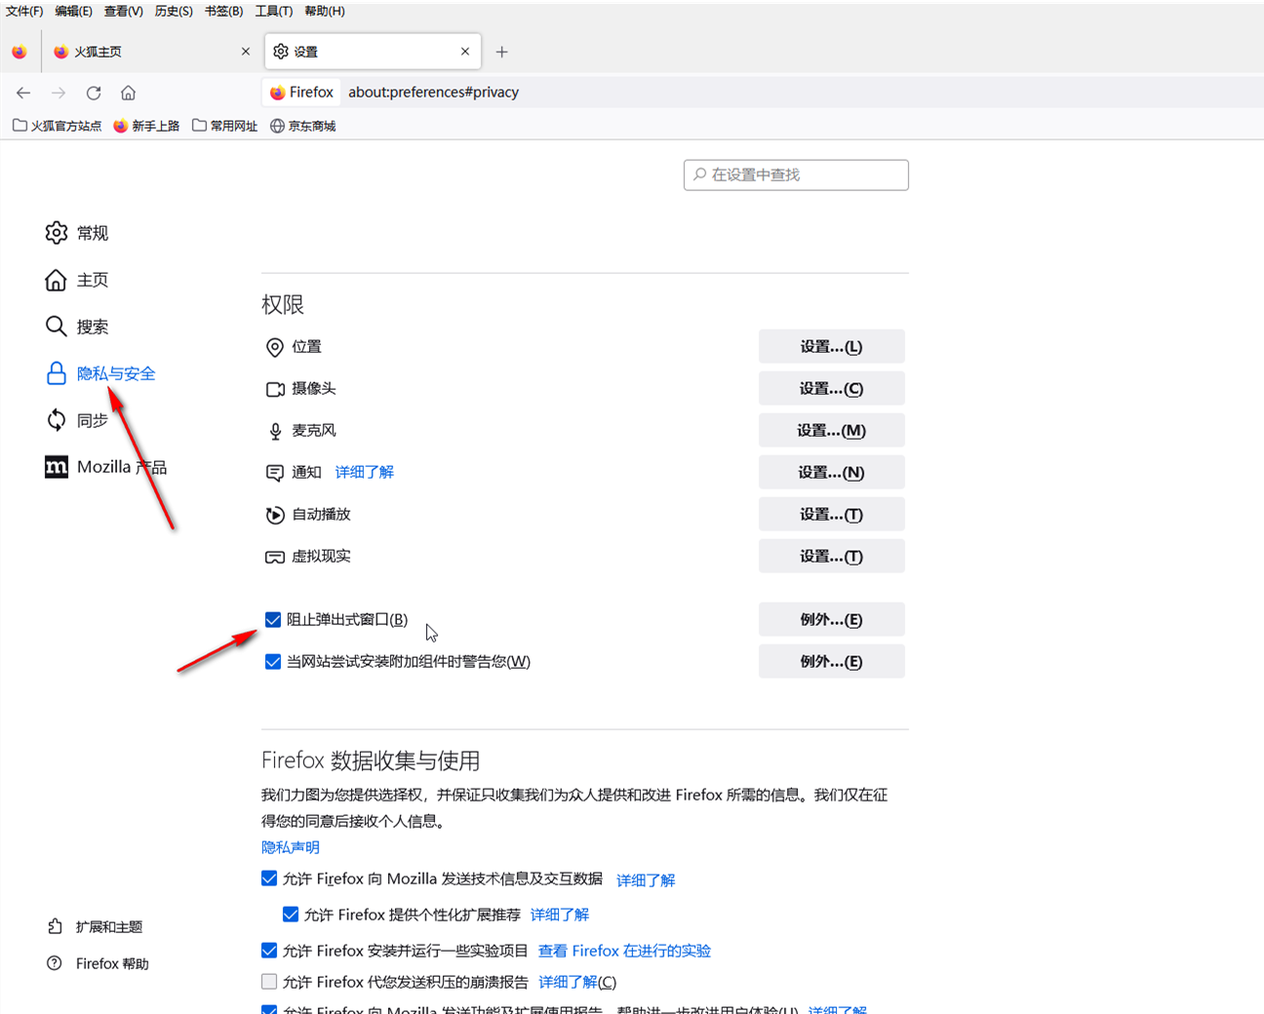Click the 麦克风 microphone icon
The width and height of the screenshot is (1264, 1014).
[275, 431]
